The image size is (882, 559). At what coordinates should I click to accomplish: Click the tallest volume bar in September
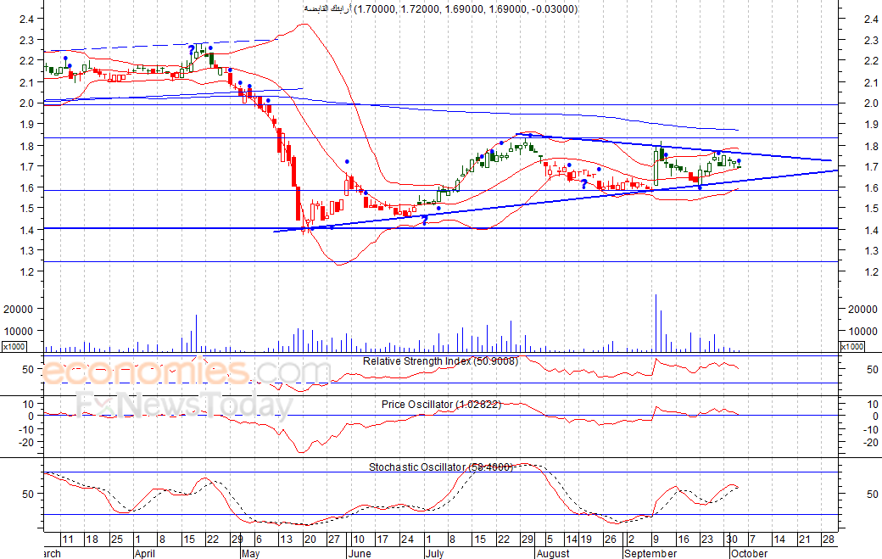click(x=656, y=323)
